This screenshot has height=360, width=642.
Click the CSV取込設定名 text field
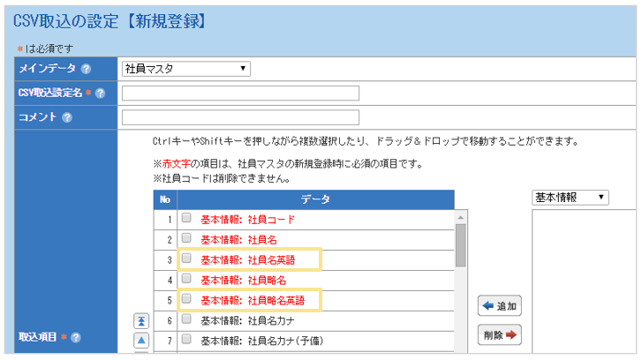(240, 94)
